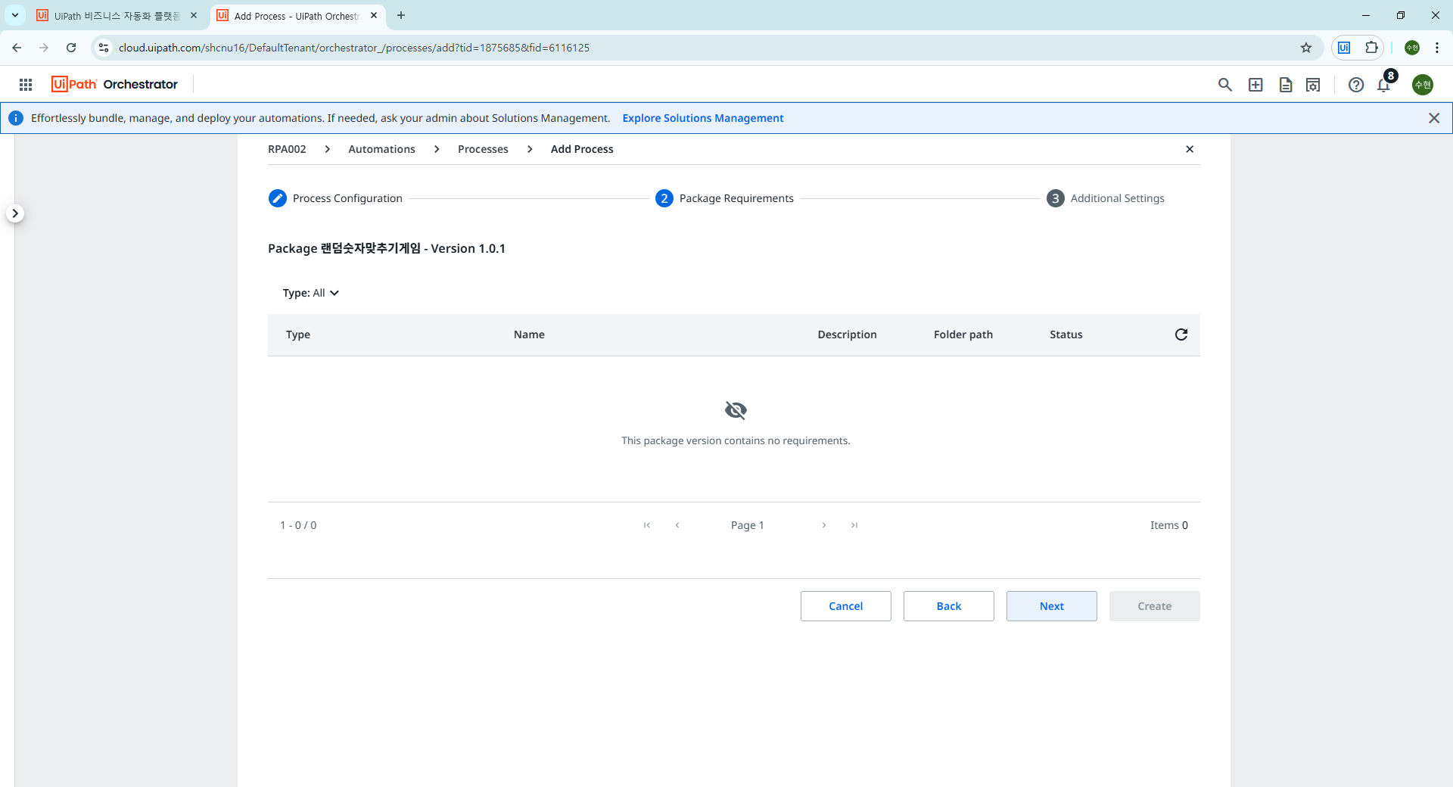Open the Chrome three-dot menu
This screenshot has height=787, width=1453.
[x=1437, y=48]
